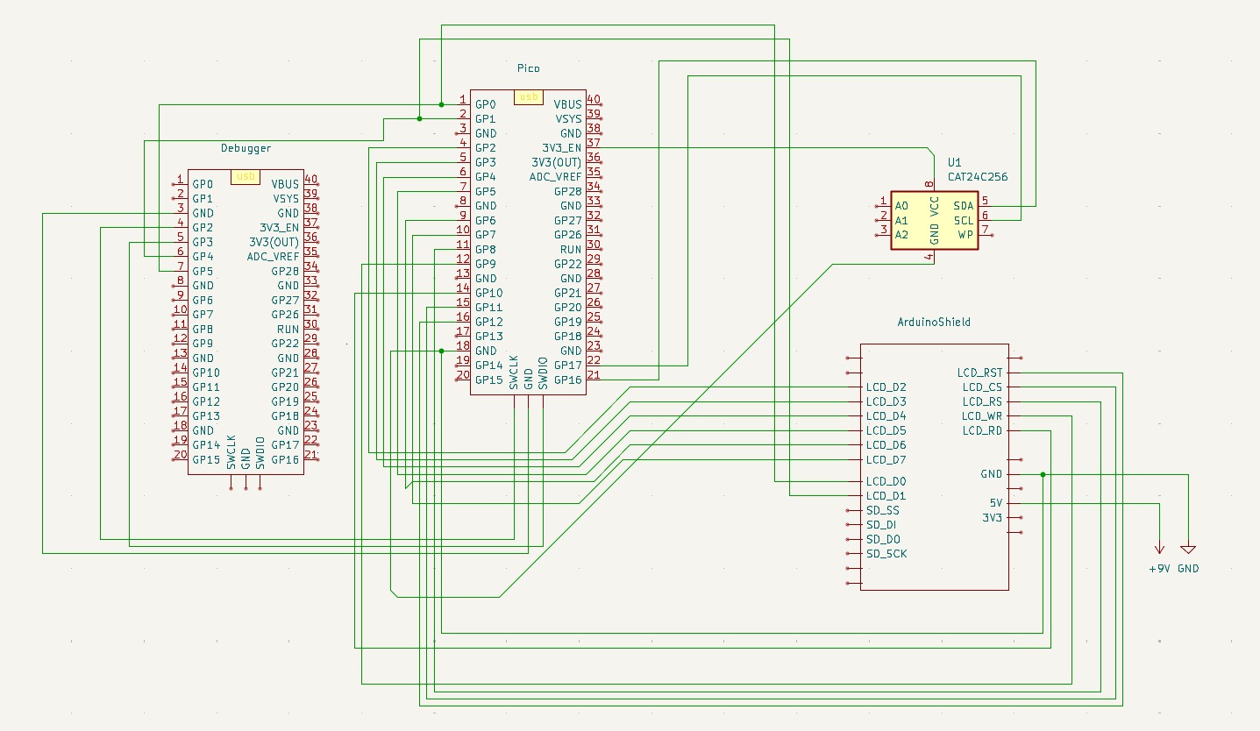Select the LCD_RD pin label

point(982,430)
